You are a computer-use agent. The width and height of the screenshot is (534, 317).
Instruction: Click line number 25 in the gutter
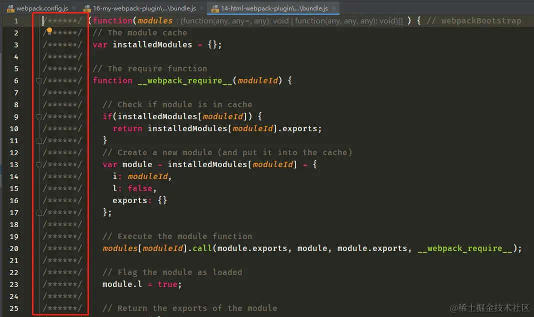pos(14,309)
